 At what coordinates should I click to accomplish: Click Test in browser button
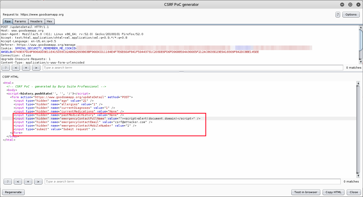pyautogui.click(x=306, y=192)
